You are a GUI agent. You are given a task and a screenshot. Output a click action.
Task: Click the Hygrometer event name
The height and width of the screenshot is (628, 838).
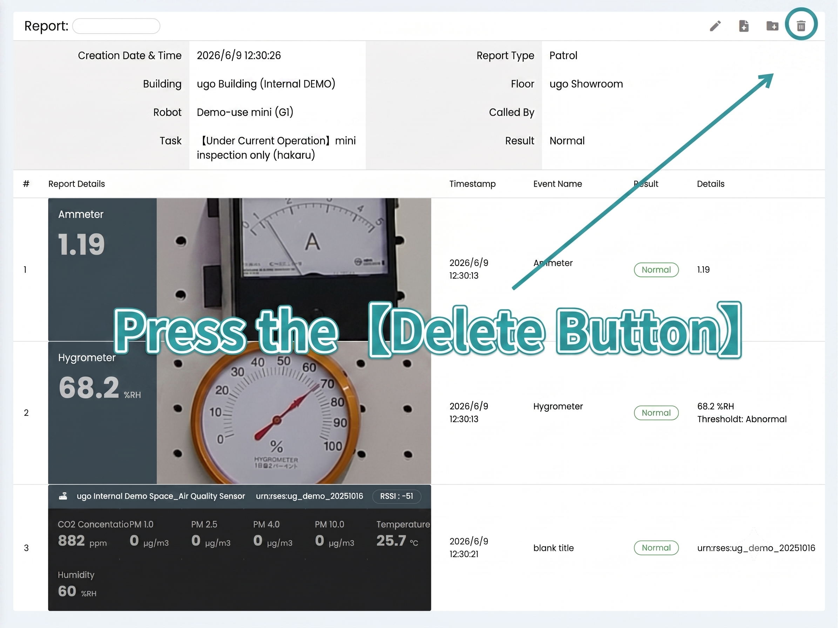558,407
